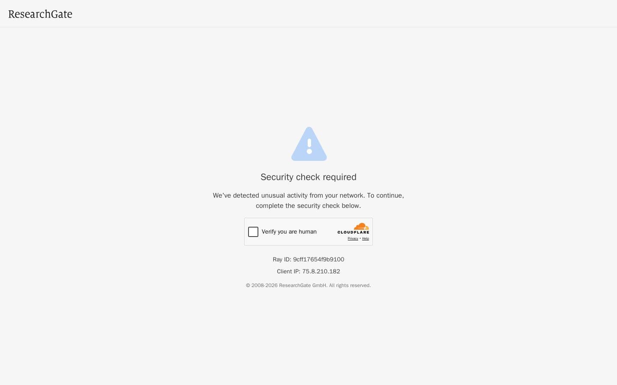The width and height of the screenshot is (617, 385).
Task: Select the Ray ID value 9cff17654f9b9100
Action: (x=318, y=260)
